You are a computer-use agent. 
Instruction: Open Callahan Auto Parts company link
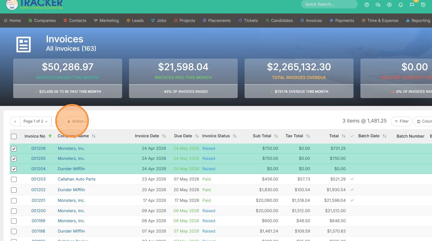pyautogui.click(x=77, y=179)
